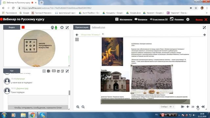Go back in Chrome browser
The image size is (210, 118).
pyautogui.click(x=3, y=8)
